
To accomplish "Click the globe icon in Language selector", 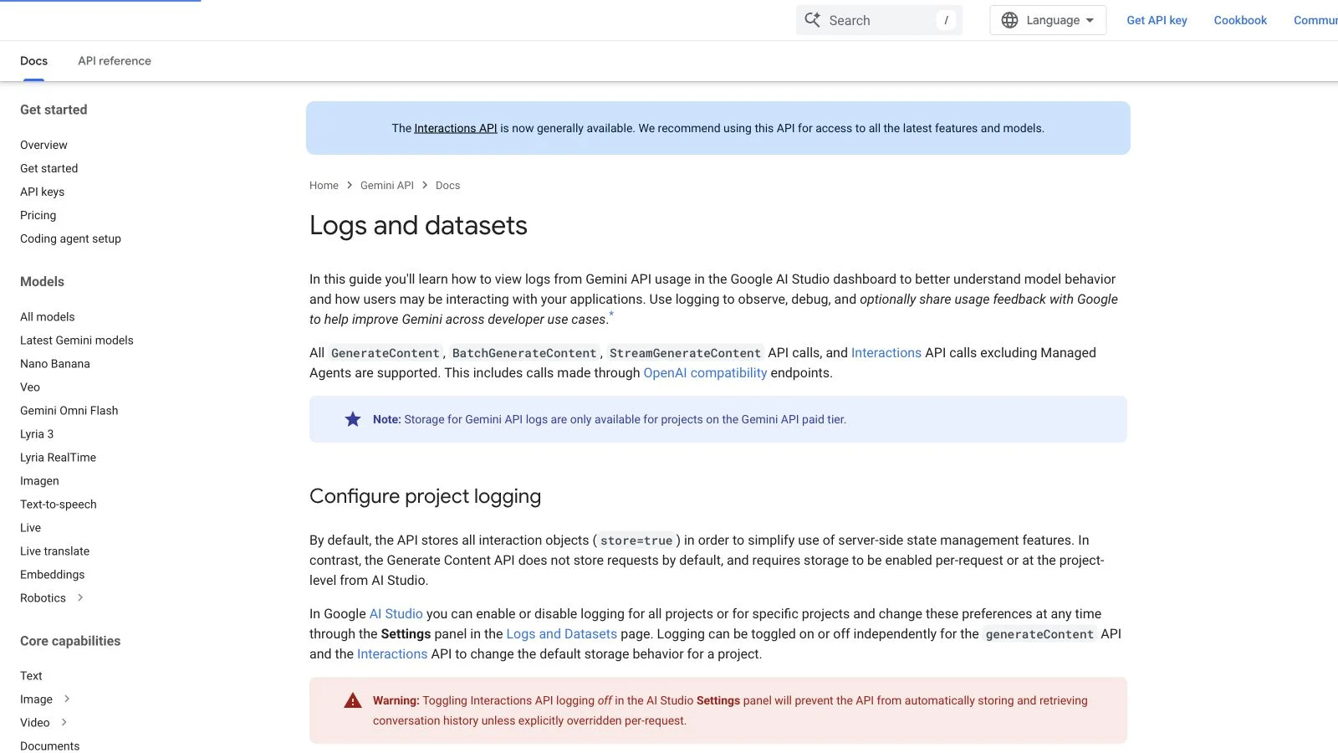I will pos(1009,20).
